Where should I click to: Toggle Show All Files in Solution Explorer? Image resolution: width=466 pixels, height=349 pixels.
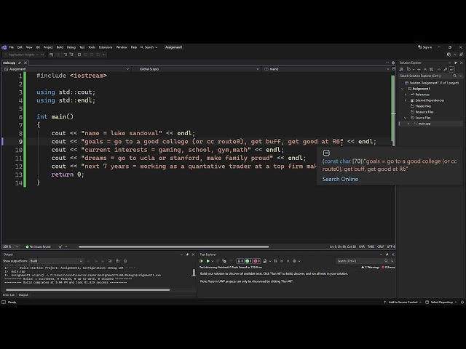click(x=432, y=69)
